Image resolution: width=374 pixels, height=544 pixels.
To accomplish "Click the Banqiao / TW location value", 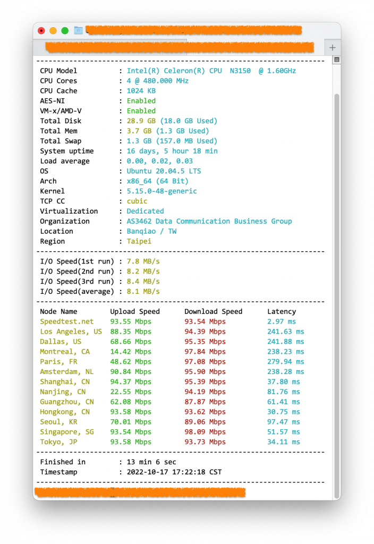I will point(151,232).
